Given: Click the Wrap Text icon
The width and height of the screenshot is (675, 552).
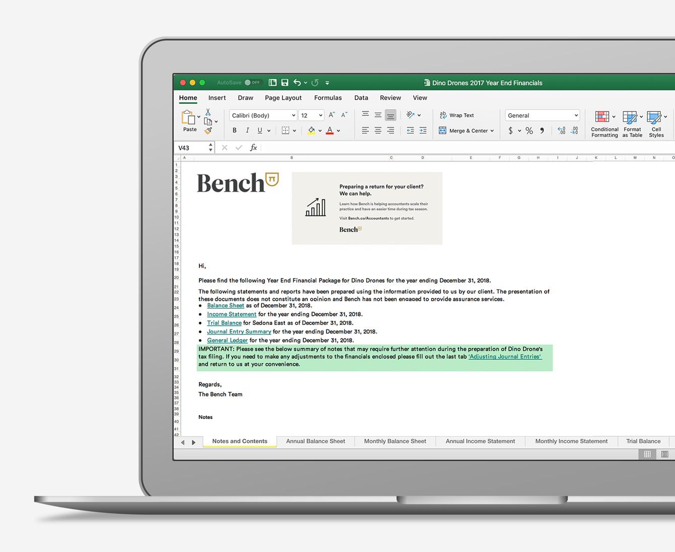Looking at the screenshot, I should (x=443, y=115).
